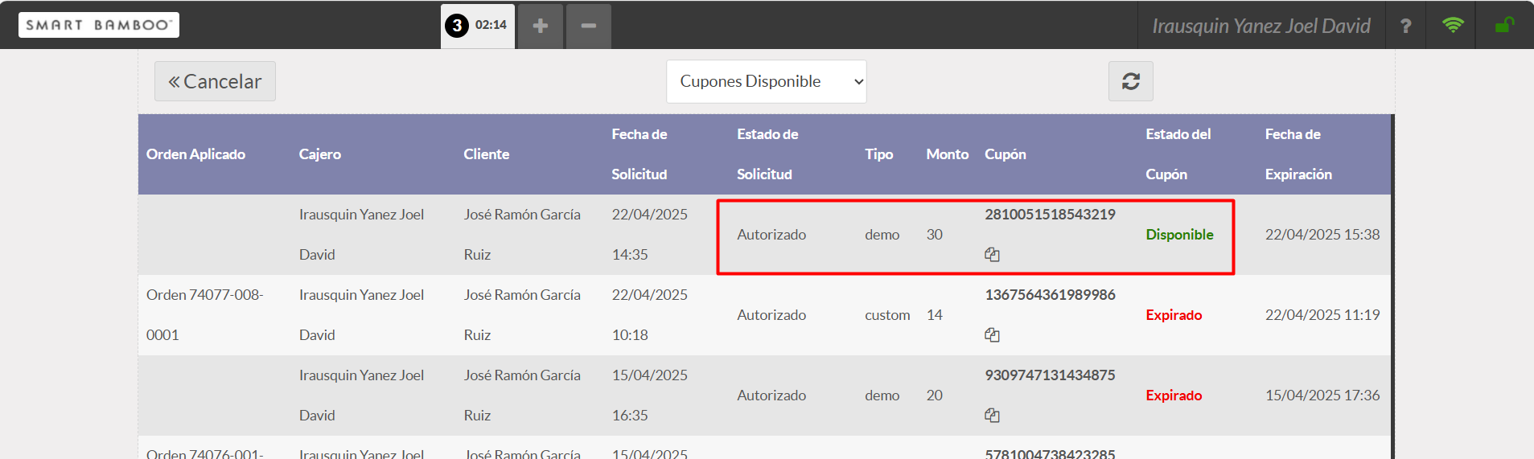Click amount 14 in custom row
Viewport: 1534px width, 459px height.
[934, 315]
